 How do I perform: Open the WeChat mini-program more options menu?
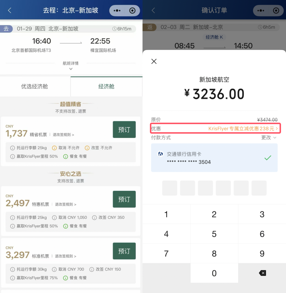pyautogui.click(x=117, y=10)
